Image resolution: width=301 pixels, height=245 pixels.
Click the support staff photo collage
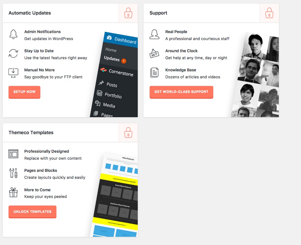[x=255, y=74]
